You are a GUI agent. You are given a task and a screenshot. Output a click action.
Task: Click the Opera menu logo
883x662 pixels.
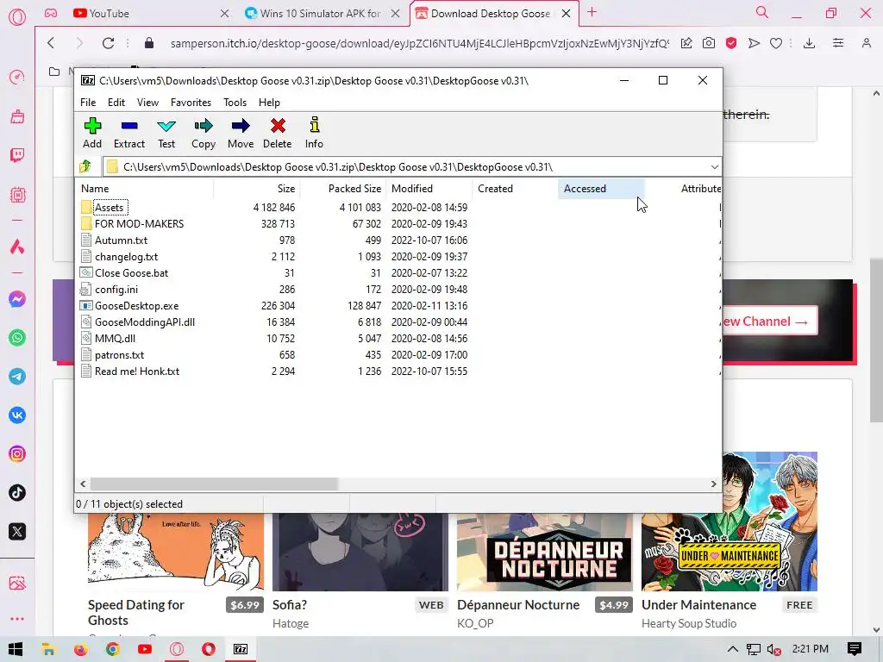pos(17,17)
